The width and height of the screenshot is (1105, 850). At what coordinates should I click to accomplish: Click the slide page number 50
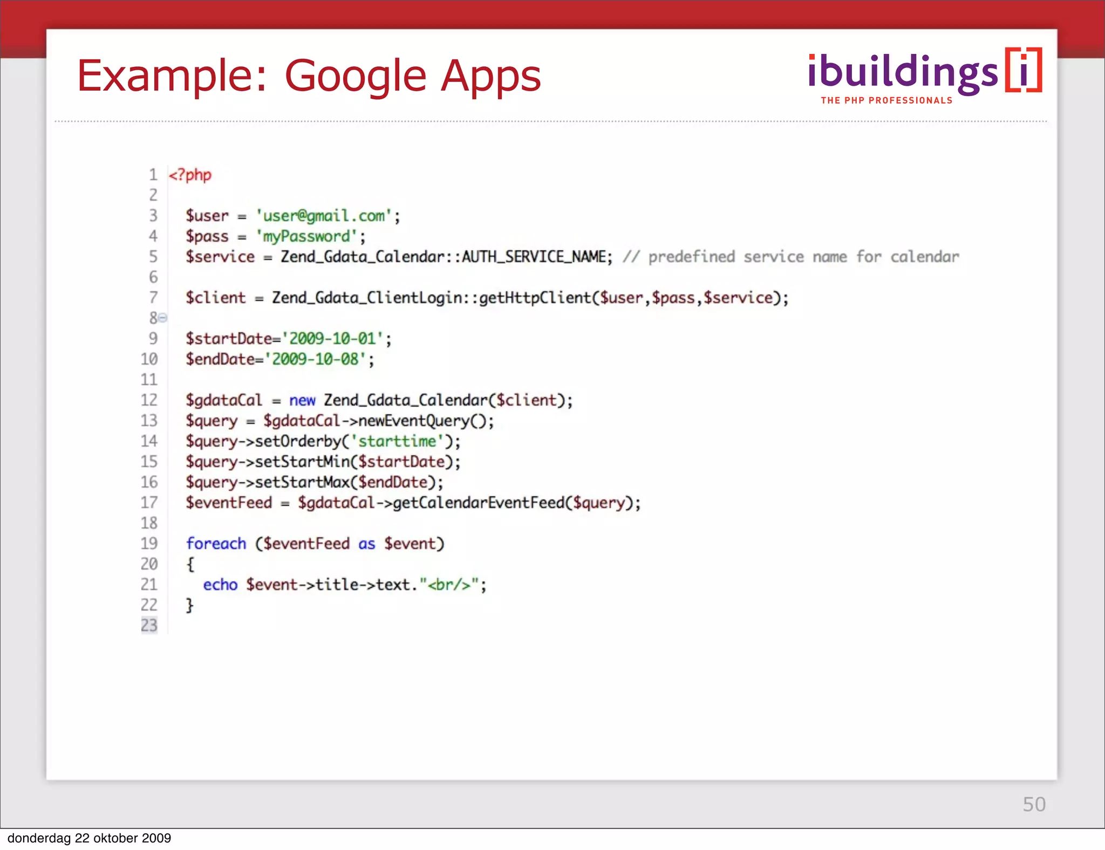pyautogui.click(x=1034, y=804)
